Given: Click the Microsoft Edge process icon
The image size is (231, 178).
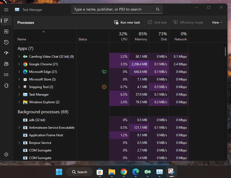Looking at the screenshot, I should tap(25, 72).
